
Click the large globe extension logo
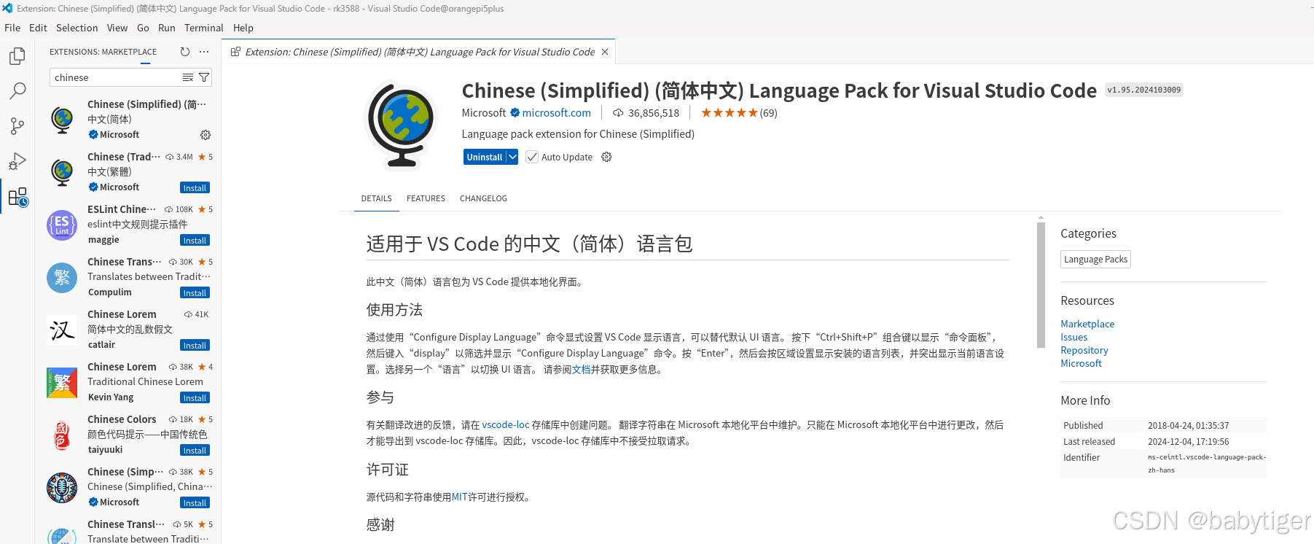(401, 125)
